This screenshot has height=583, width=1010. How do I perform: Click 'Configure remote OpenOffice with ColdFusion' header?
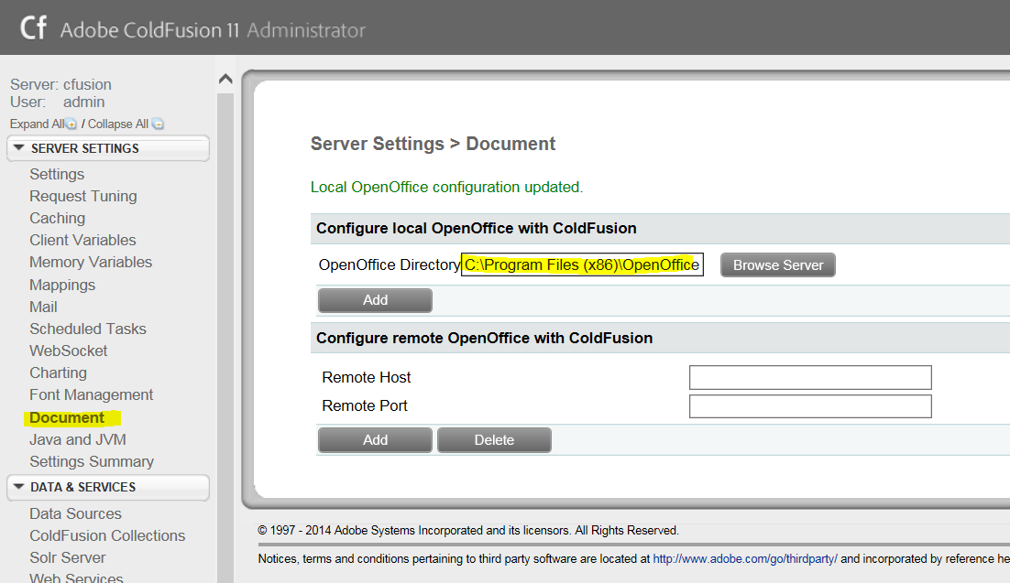point(485,338)
